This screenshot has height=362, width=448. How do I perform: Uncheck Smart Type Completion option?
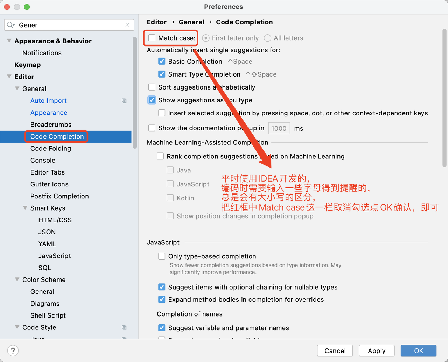pos(162,74)
